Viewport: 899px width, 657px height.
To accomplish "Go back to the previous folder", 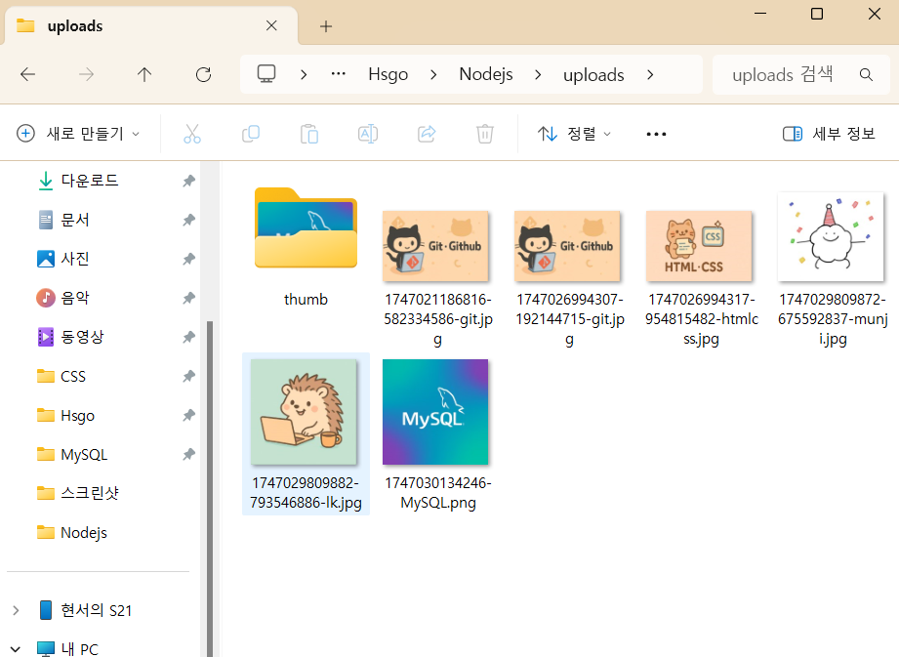I will pyautogui.click(x=27, y=74).
